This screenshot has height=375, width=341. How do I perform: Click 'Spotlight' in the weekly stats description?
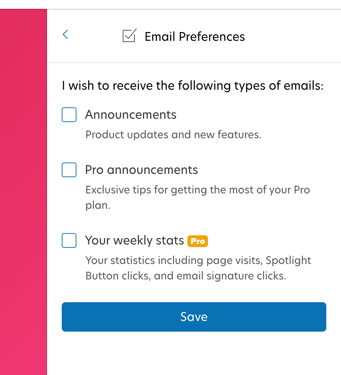pos(288,260)
